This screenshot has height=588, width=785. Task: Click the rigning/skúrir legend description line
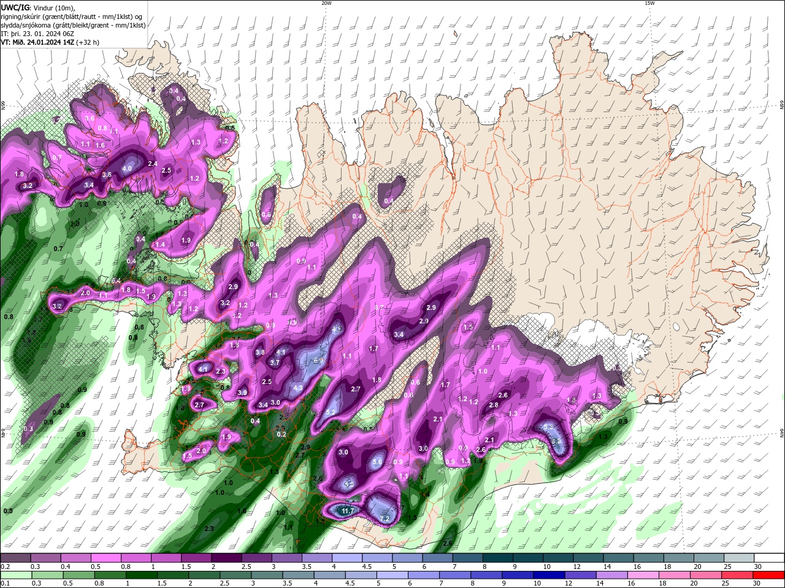point(72,17)
